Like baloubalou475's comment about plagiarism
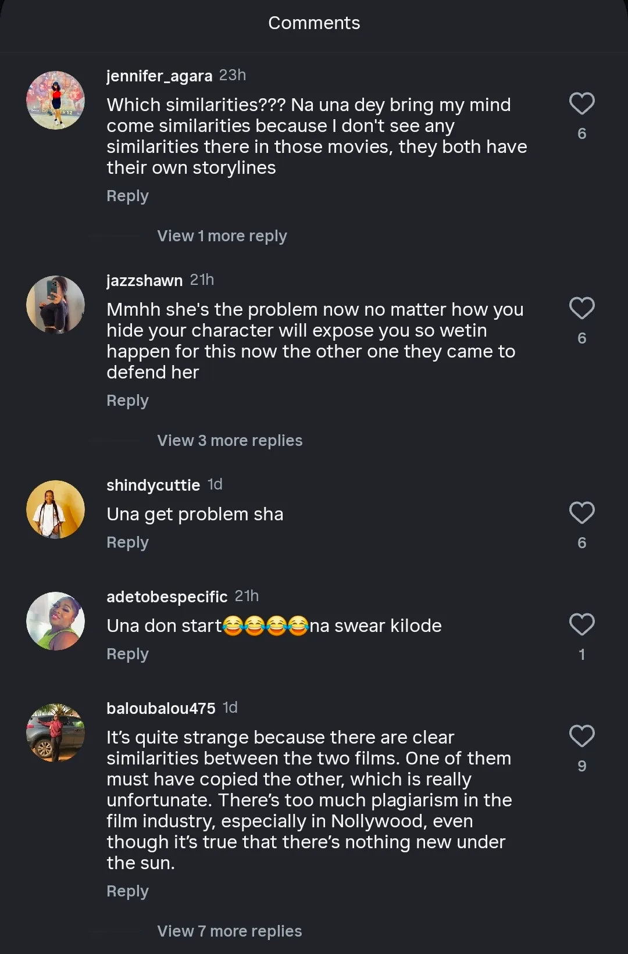628x954 pixels. pos(581,736)
